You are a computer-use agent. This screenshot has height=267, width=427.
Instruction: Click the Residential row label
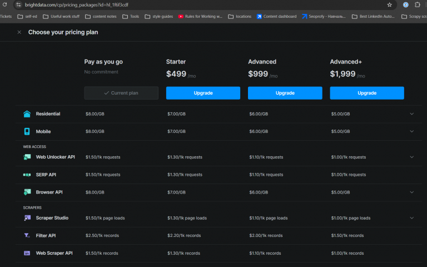[48, 114]
